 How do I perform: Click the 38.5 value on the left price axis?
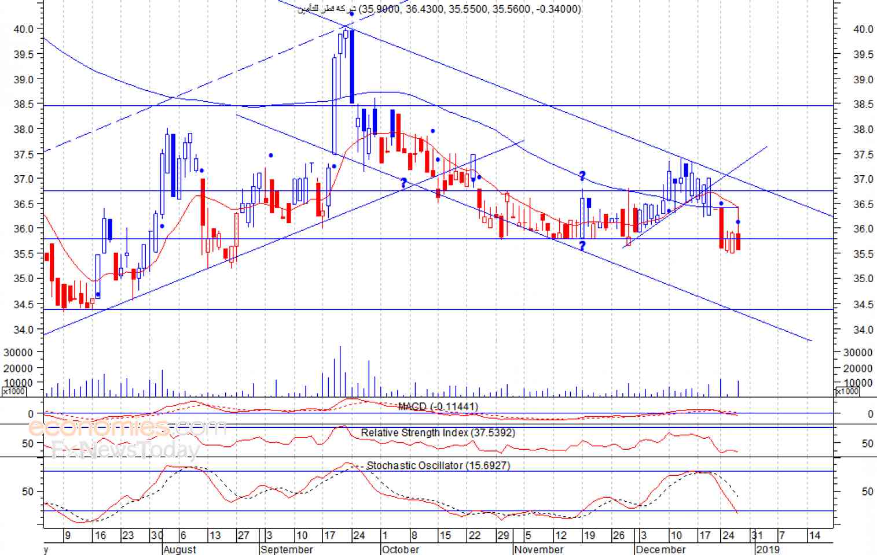23,104
